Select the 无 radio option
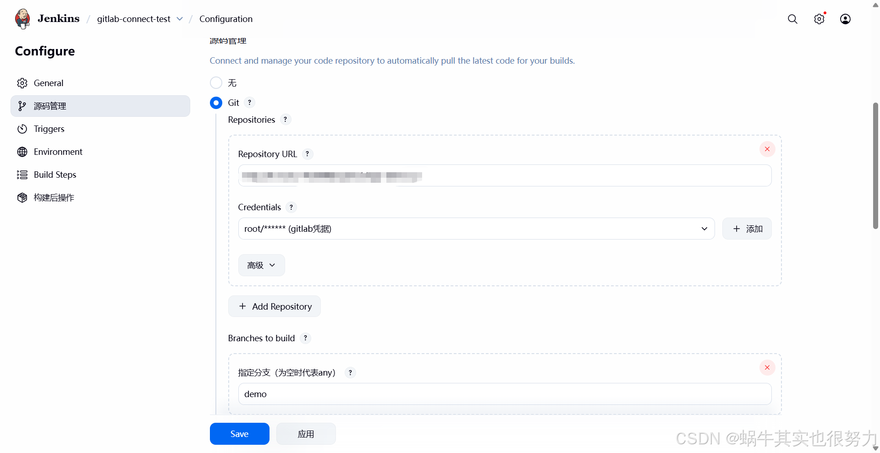Image resolution: width=880 pixels, height=453 pixels. 216,83
